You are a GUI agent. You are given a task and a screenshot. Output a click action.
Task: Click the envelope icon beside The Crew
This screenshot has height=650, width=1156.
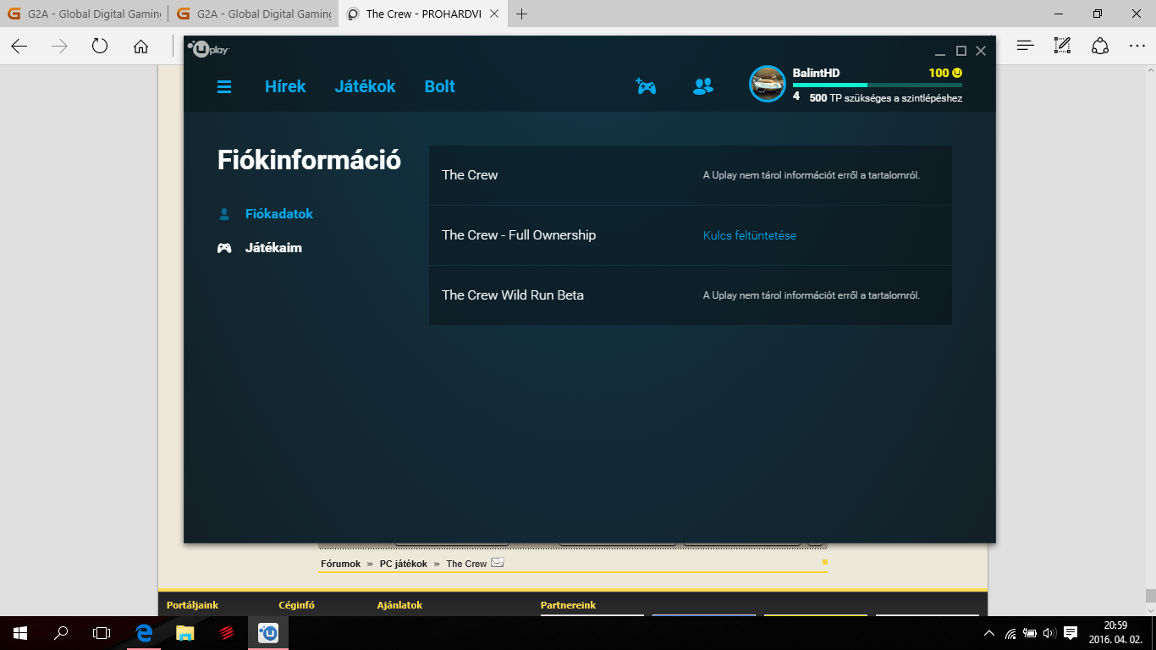click(x=498, y=563)
